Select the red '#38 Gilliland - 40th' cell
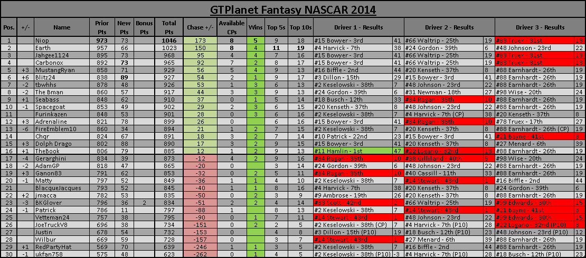Viewport: 586px width, 258px height. [x=444, y=158]
